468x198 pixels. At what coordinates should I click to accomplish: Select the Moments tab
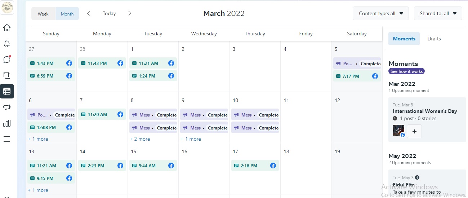click(404, 39)
